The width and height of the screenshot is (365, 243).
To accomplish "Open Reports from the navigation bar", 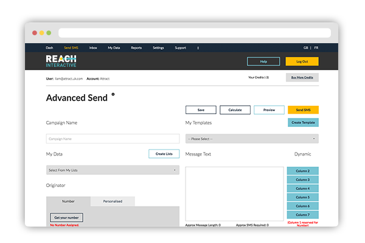I will [136, 47].
